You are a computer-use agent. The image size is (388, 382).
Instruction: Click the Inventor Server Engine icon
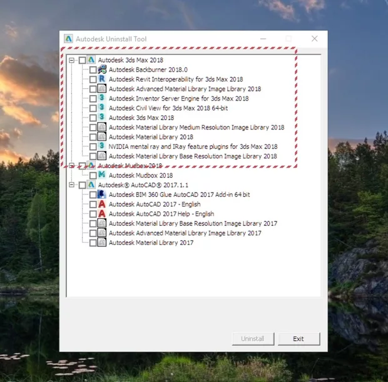[x=102, y=98]
